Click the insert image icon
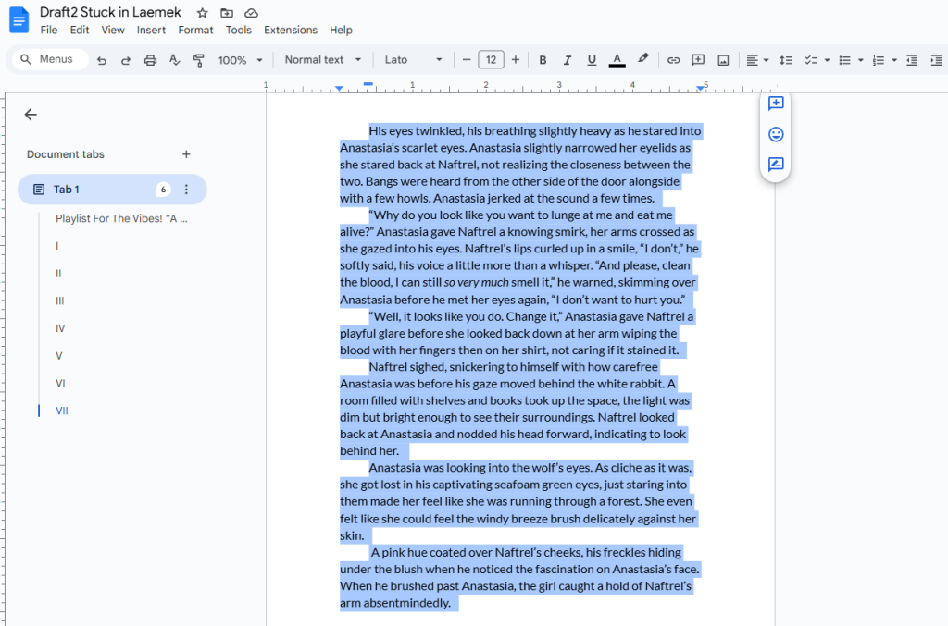This screenshot has width=948, height=626. point(723,60)
